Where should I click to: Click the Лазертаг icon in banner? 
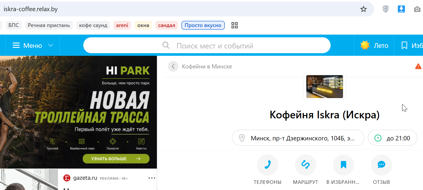coord(112,141)
